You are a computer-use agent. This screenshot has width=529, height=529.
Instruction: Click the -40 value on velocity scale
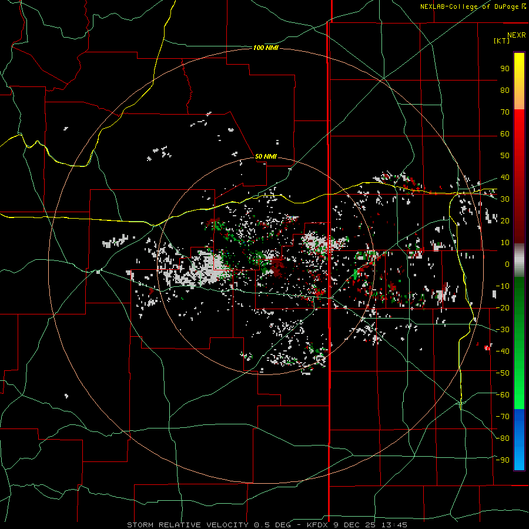tap(503, 351)
